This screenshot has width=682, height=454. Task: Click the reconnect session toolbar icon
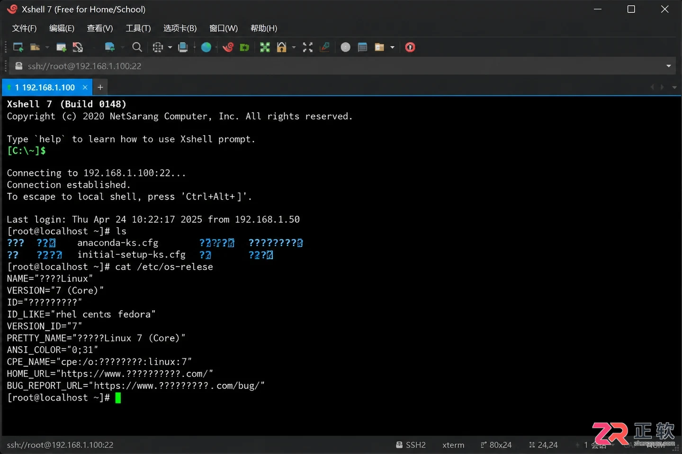point(61,47)
